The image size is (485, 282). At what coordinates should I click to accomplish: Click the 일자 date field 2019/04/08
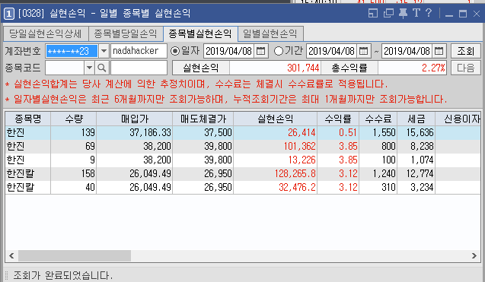point(229,51)
